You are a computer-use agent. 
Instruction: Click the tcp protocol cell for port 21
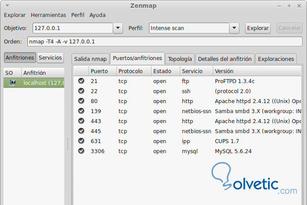(123, 81)
